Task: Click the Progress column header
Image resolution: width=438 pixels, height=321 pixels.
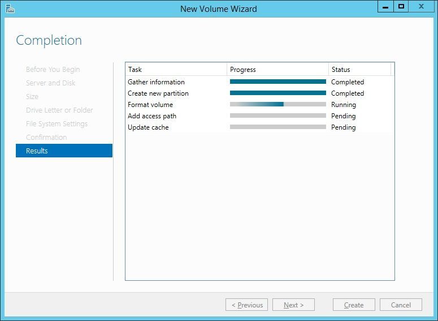Action: (277, 70)
